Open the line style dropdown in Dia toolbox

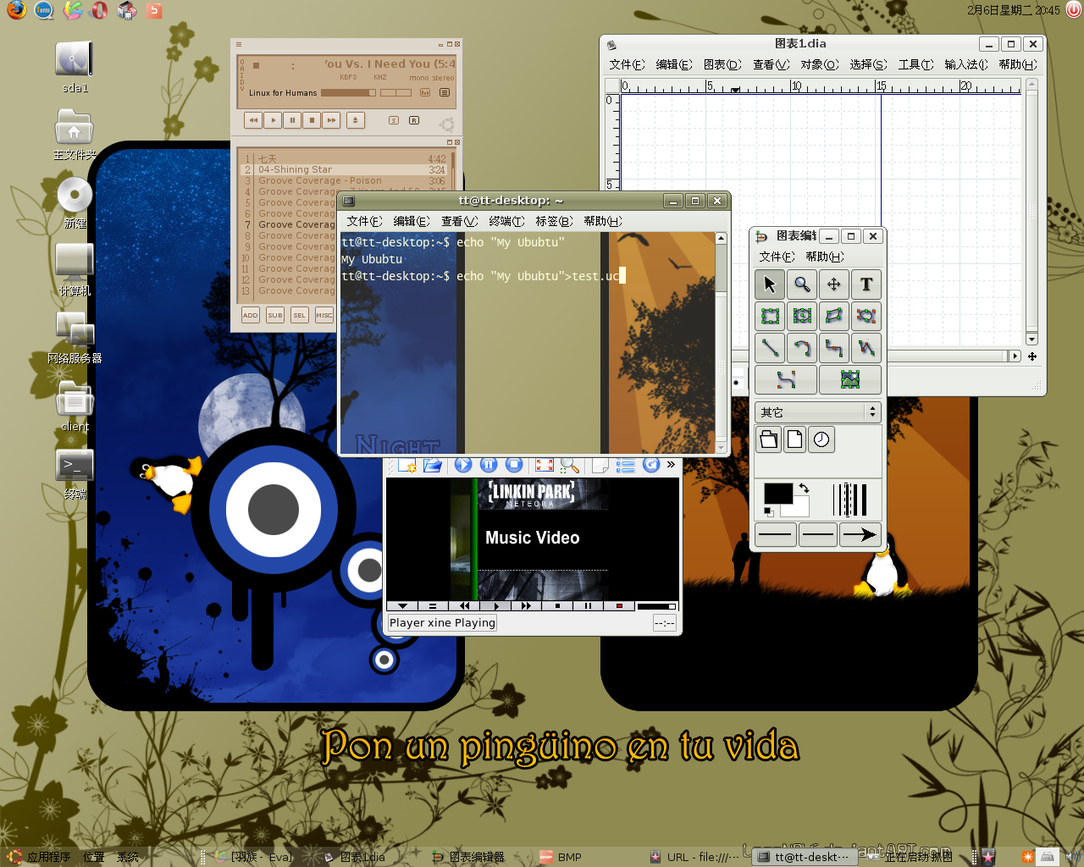pos(817,534)
